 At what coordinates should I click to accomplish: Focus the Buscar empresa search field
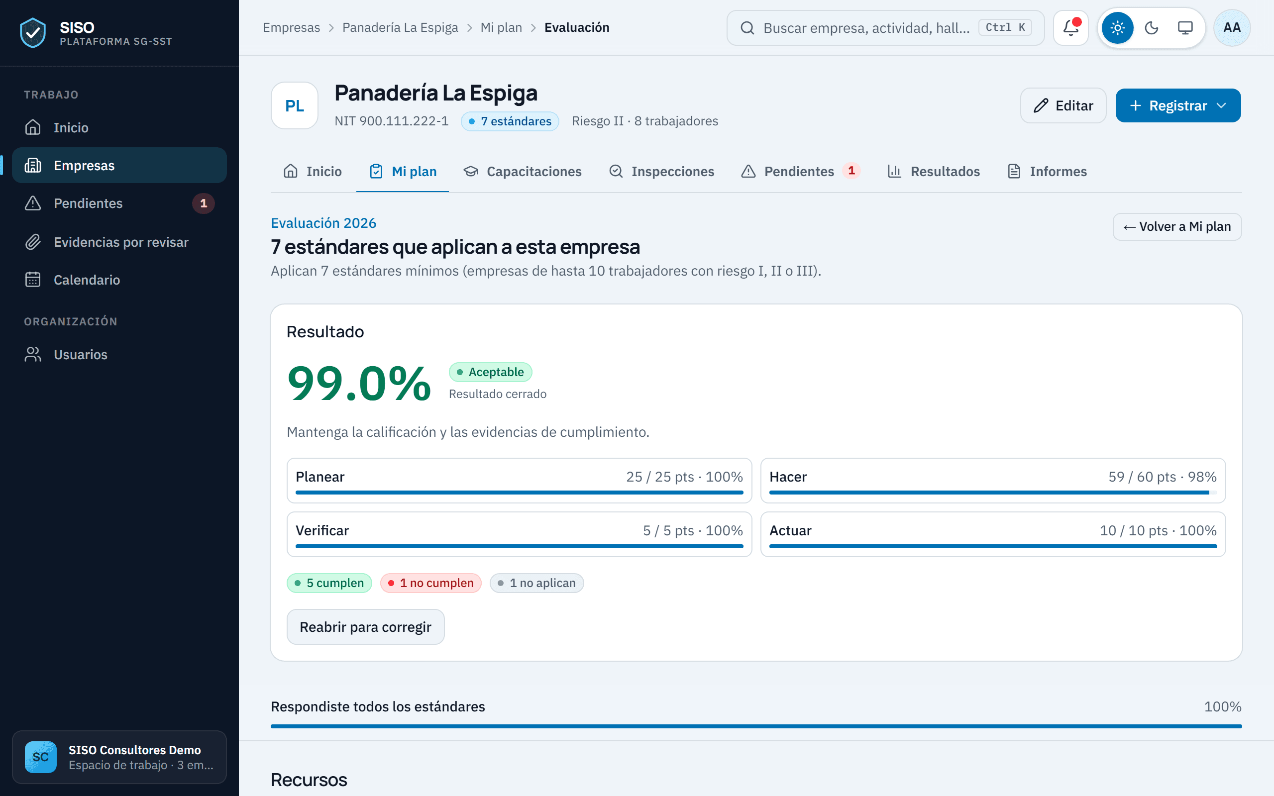point(885,28)
